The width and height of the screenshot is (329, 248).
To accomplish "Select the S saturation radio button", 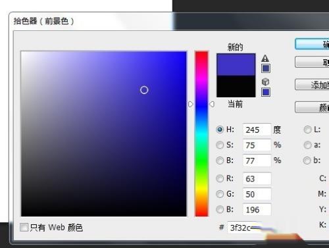I will [x=220, y=145].
